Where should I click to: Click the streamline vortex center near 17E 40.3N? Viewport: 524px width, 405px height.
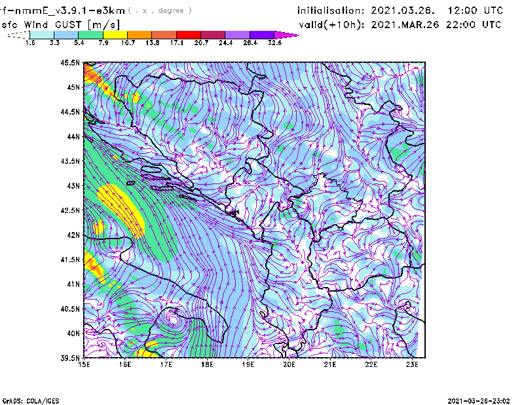(x=173, y=319)
